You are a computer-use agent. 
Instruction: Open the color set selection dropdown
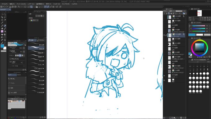tap(15, 99)
